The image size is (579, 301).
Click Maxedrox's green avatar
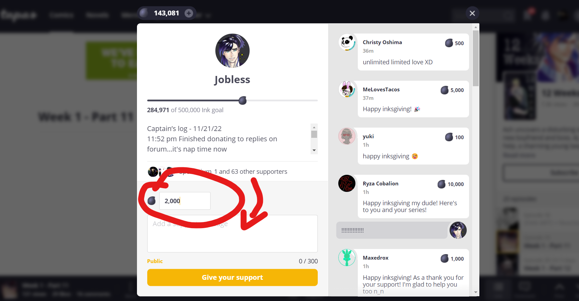[347, 258]
